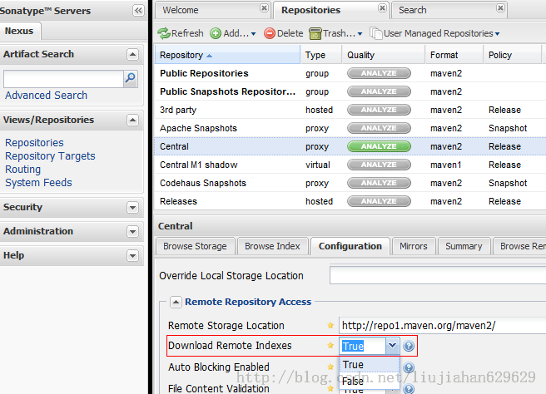Select the Codehaus Snapshots row
The image size is (546, 394).
[x=350, y=183]
